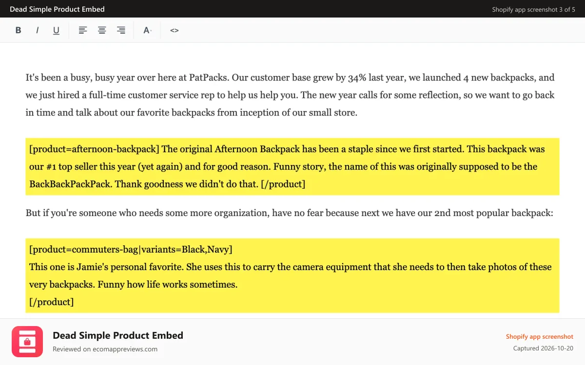The image size is (585, 365).
Task: Align text right
Action: 121,30
